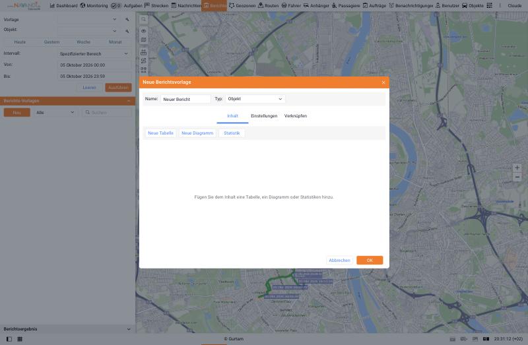Toggle the left panel icon in footer
Viewport: 528px width, 345px height.
pos(9,339)
